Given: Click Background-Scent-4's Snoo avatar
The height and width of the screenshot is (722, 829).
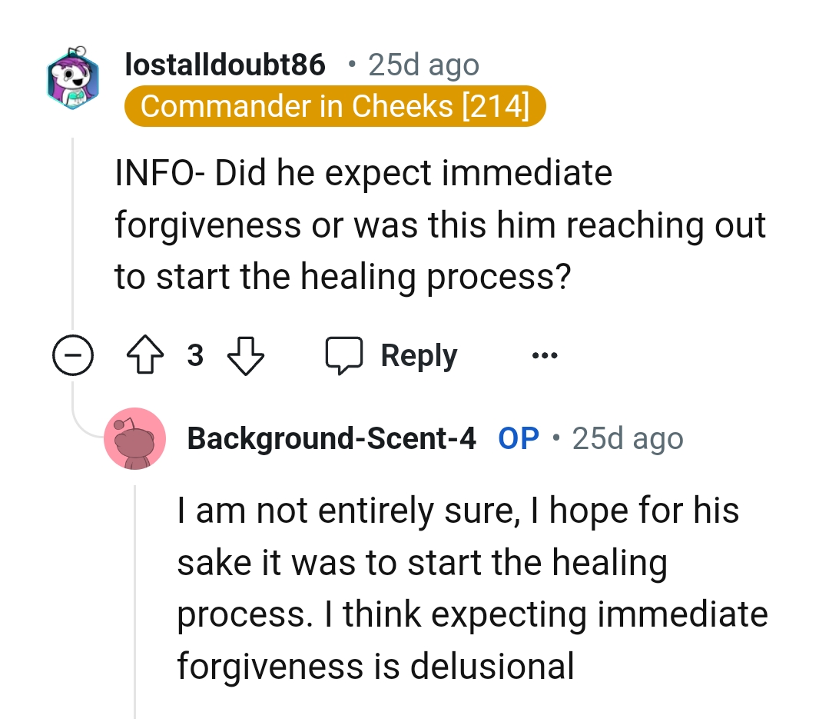Looking at the screenshot, I should 135,438.
